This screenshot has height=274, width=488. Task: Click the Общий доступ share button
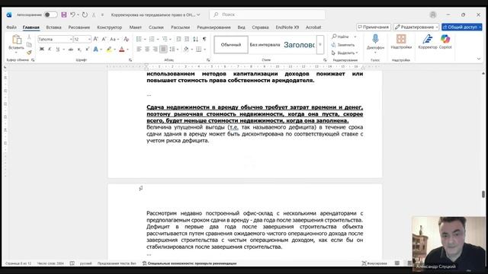coord(462,27)
